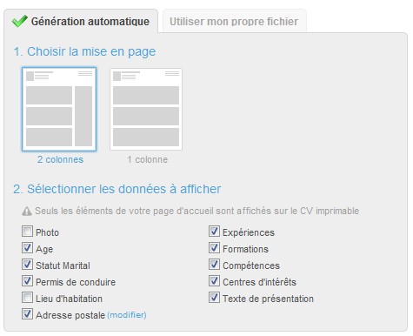Open the Utiliser mon propre fichier tab
Screen dimensions: 413x336
pyautogui.click(x=235, y=21)
